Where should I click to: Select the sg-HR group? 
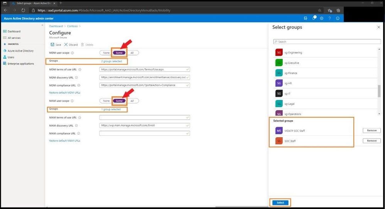[x=326, y=83]
